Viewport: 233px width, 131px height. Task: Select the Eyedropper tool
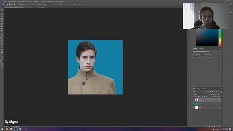pyautogui.click(x=2, y=21)
